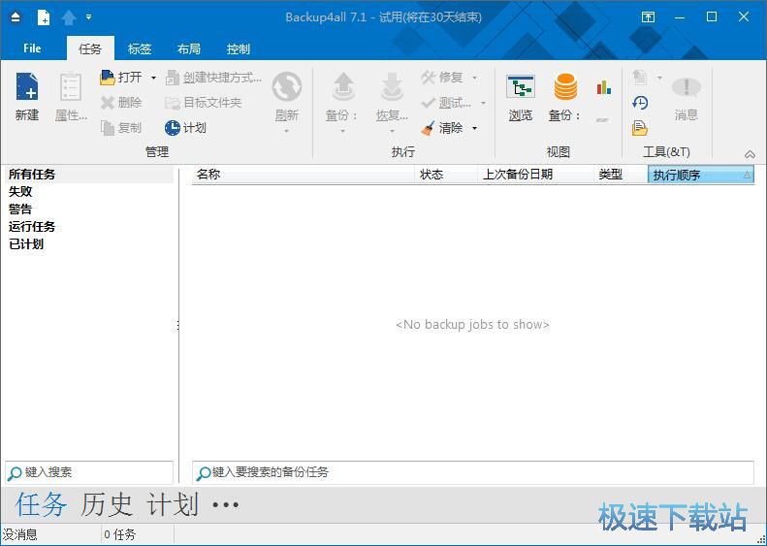The height and width of the screenshot is (546, 767).
Task: Open the File menu tab
Action: click(x=32, y=48)
